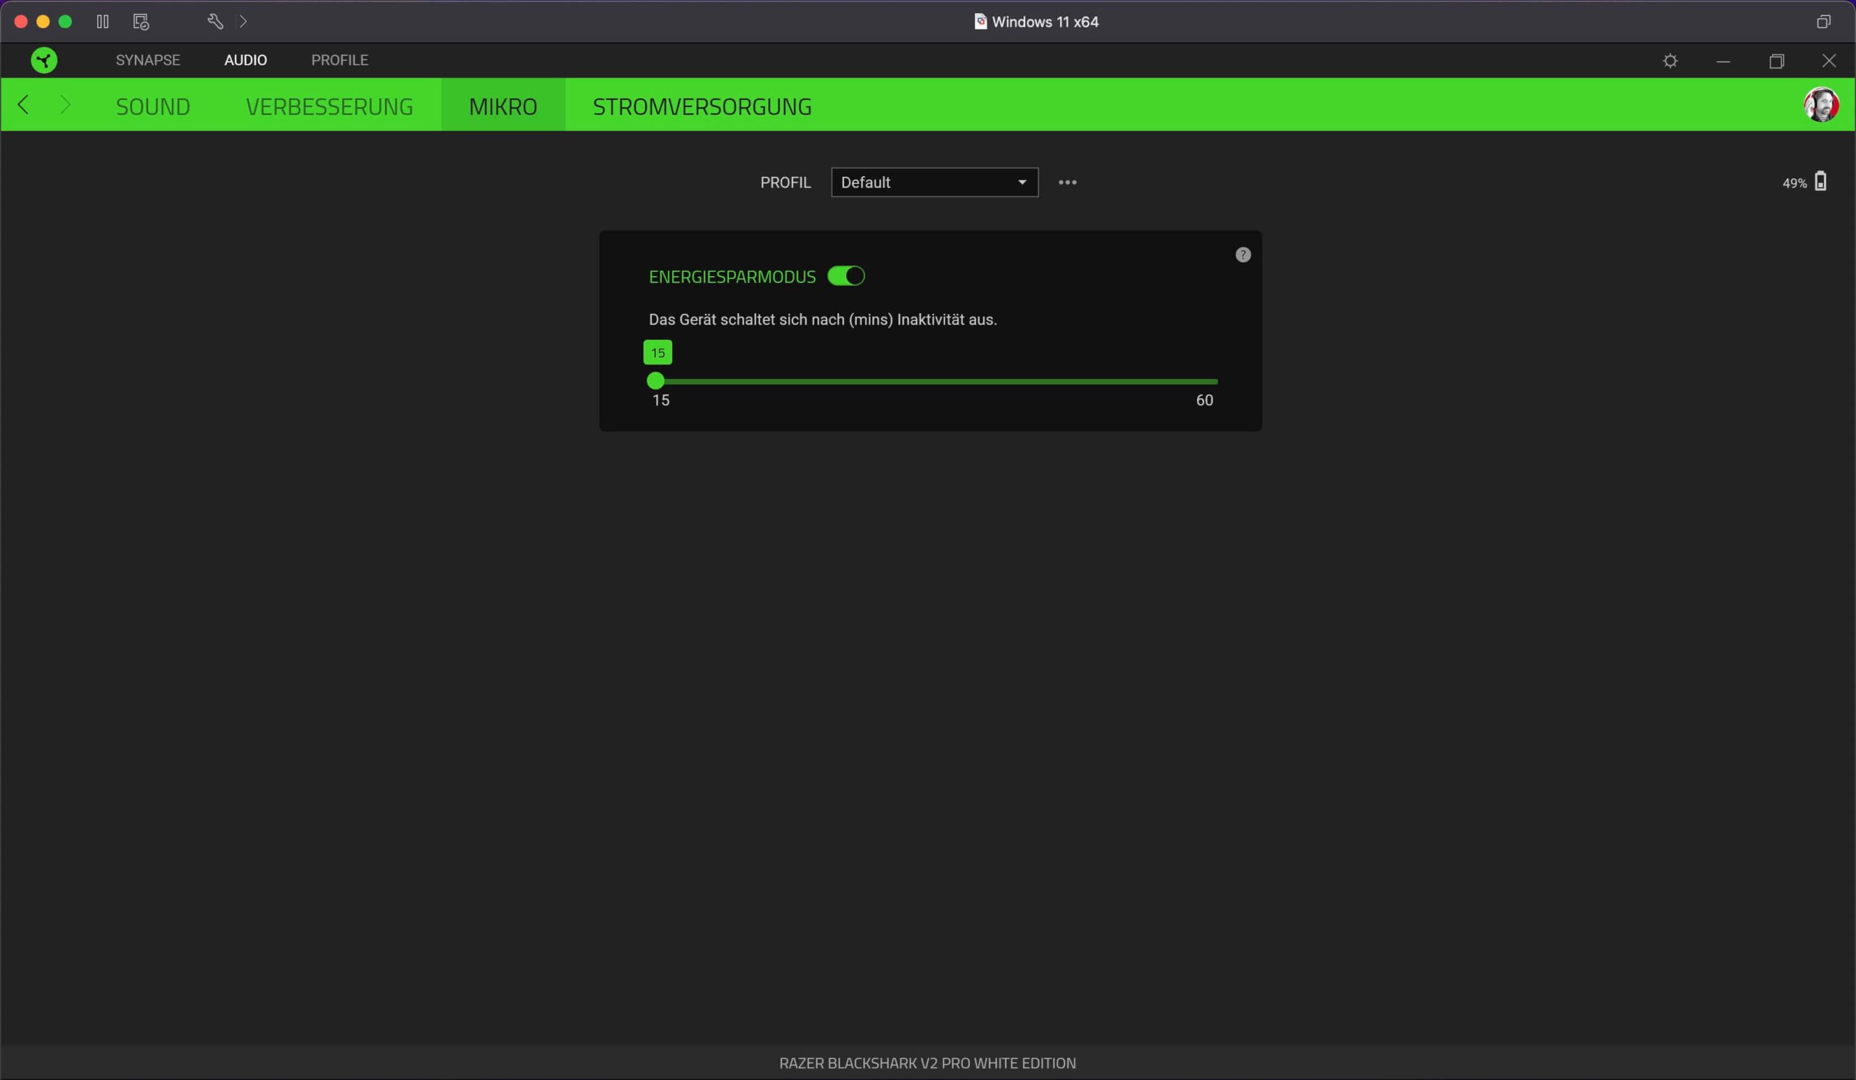Click the Razer logo icon
Screen dimensions: 1856x1080
(44, 60)
